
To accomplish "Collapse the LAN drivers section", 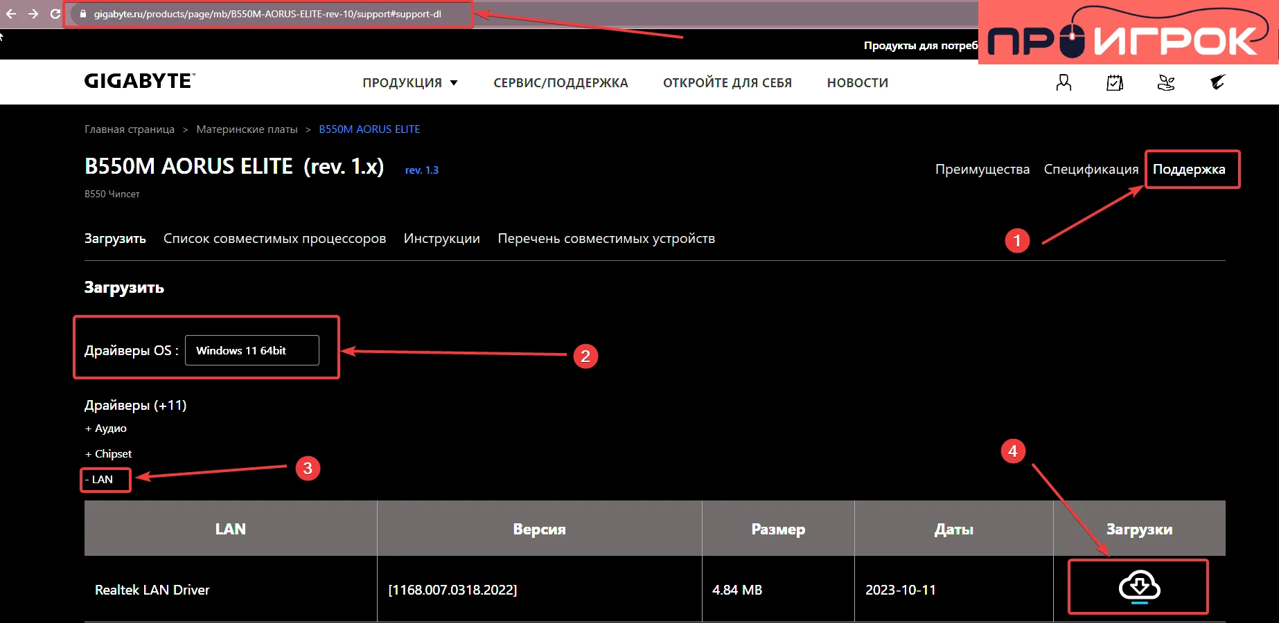I will [x=99, y=480].
